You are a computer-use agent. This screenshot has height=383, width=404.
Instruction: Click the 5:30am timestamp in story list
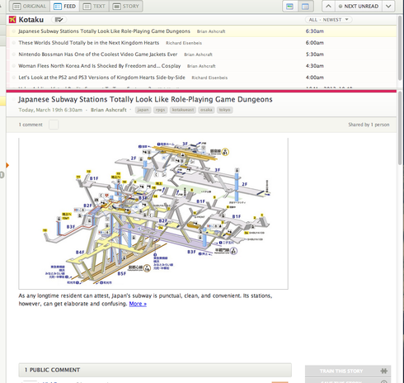315,54
